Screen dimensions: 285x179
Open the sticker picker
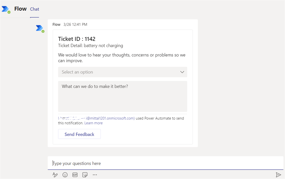(x=85, y=175)
